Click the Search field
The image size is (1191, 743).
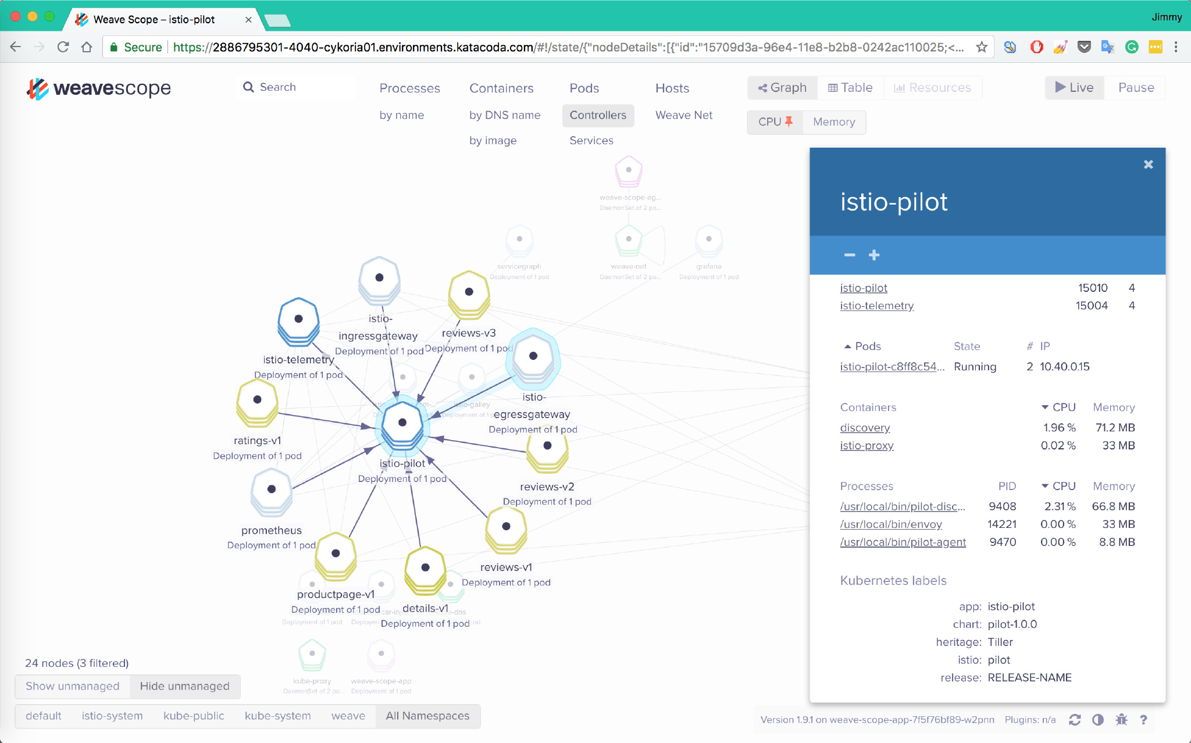(x=297, y=87)
